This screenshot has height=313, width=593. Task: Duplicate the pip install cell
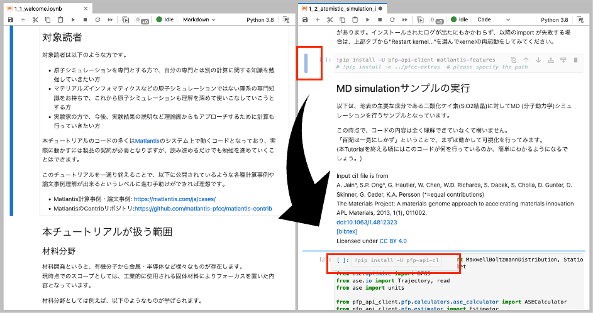tap(514, 60)
